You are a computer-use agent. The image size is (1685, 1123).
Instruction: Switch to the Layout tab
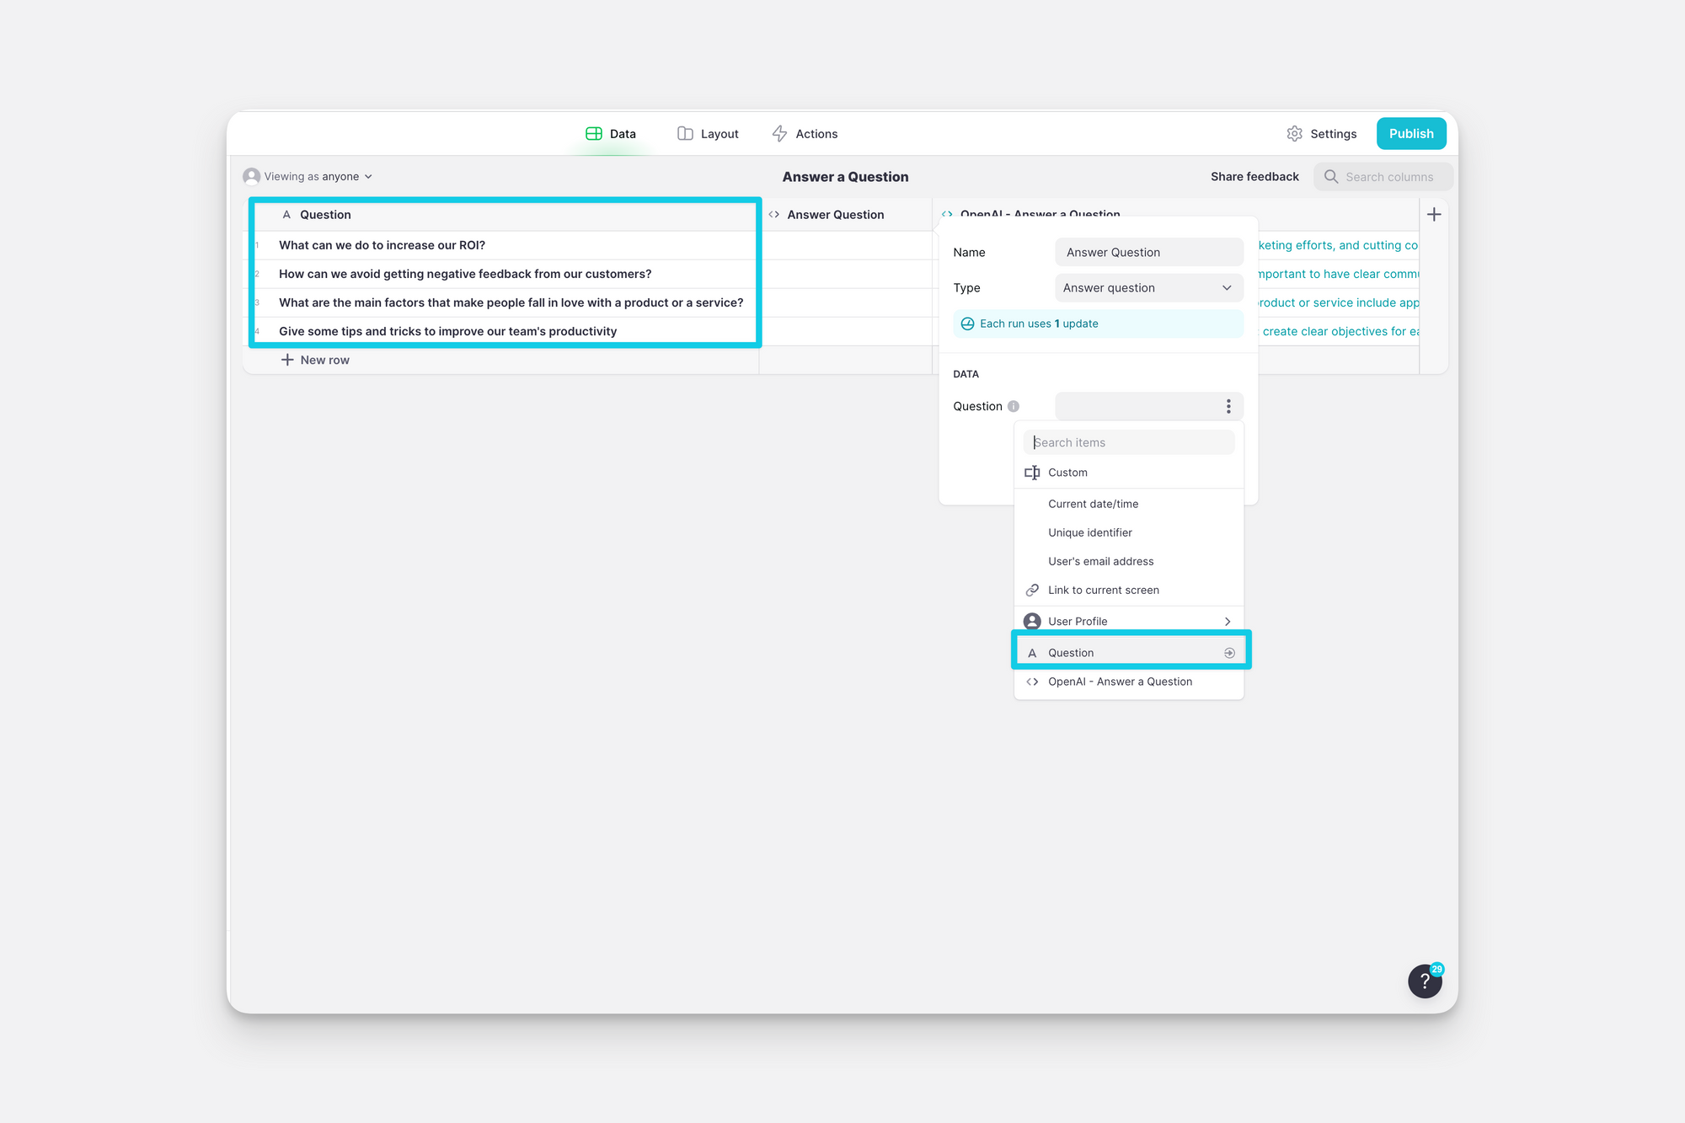(708, 134)
